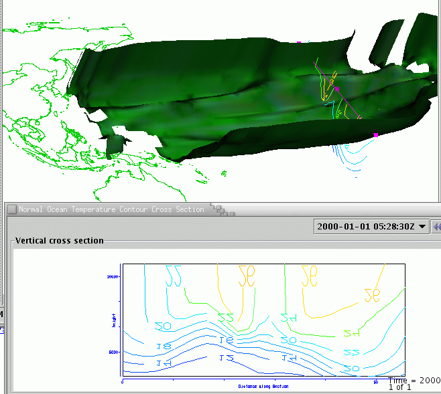The width and height of the screenshot is (441, 394).
Task: Click the '12' contour label in the plot
Action: [227, 359]
